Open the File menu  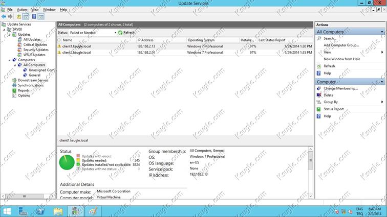(x=10, y=10)
